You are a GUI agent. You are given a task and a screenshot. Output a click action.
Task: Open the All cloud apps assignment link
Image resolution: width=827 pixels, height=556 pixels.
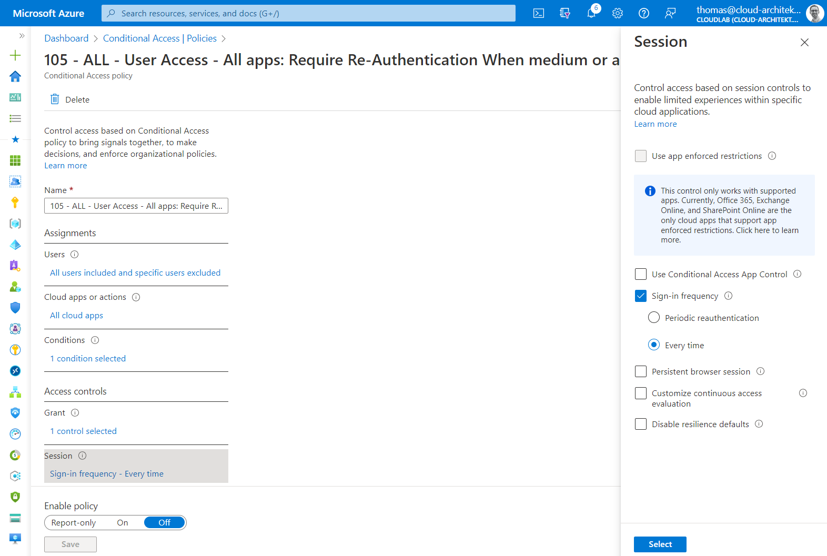[x=76, y=315]
